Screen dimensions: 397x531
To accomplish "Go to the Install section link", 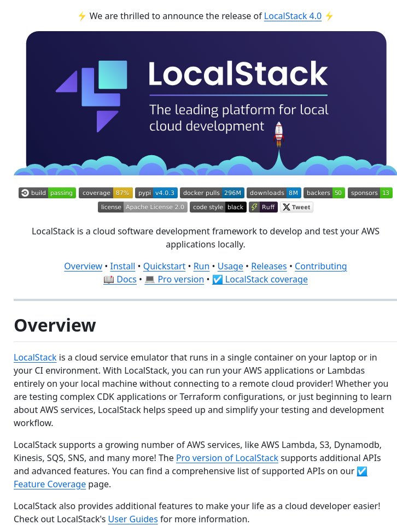I will 122,266.
